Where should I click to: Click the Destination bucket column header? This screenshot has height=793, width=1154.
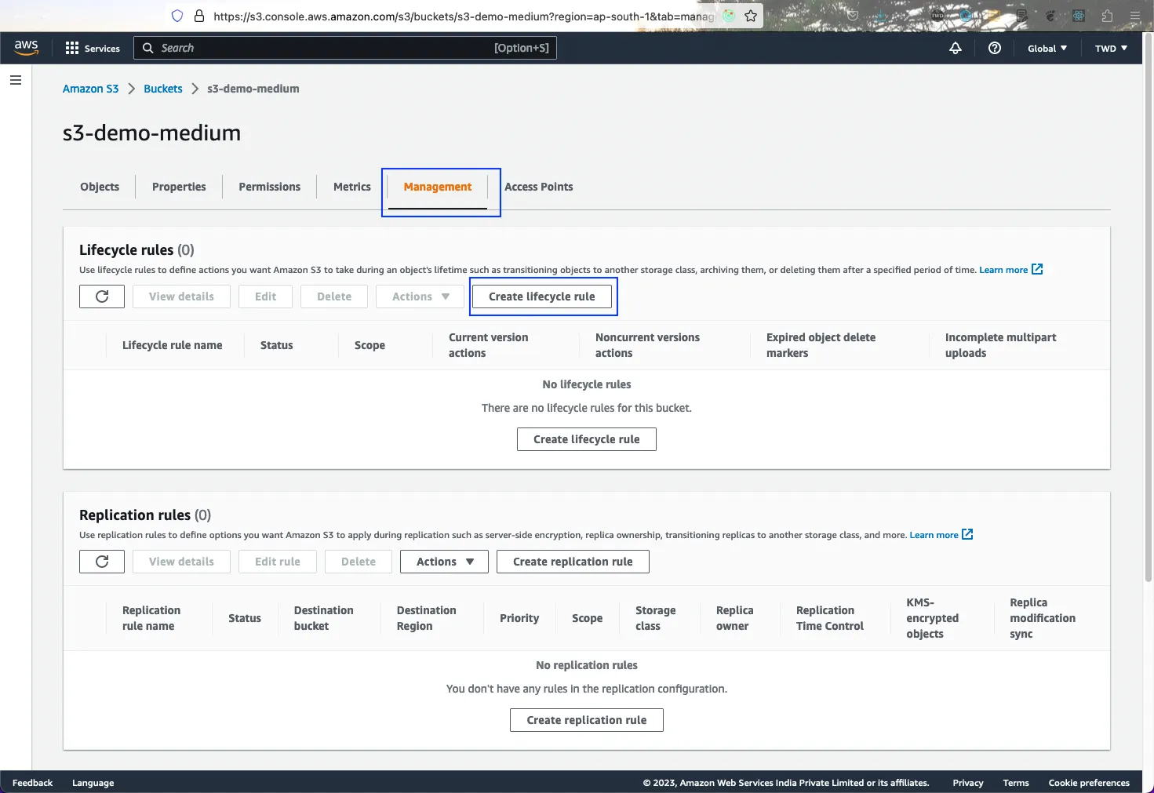click(x=323, y=618)
